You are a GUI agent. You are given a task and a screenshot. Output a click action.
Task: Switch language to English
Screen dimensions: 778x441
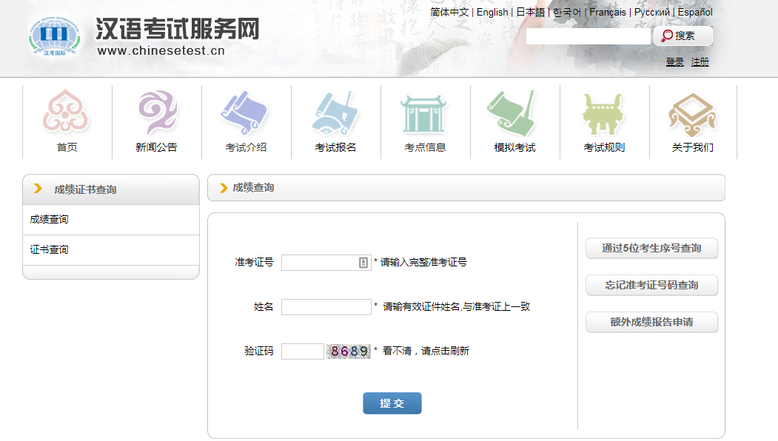(492, 13)
